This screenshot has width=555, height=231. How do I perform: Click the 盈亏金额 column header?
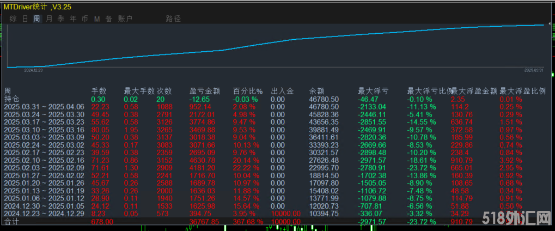coord(205,92)
